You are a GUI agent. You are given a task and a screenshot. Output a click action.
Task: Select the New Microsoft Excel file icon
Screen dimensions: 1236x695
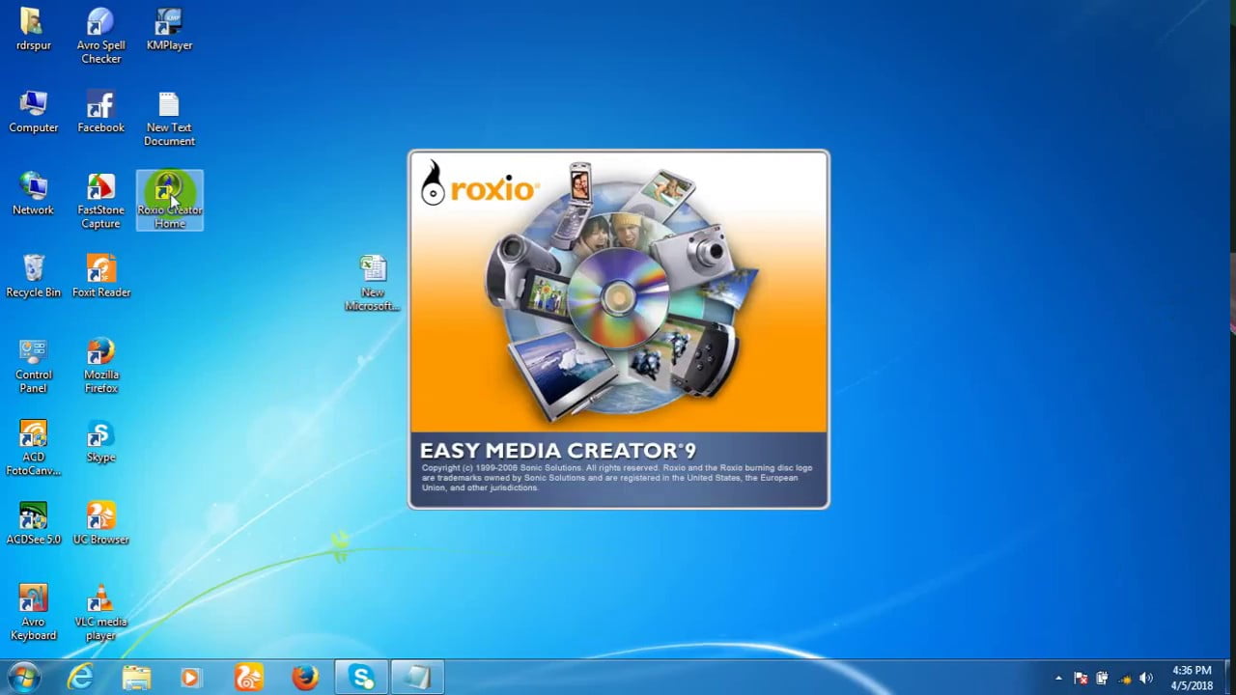tap(373, 283)
